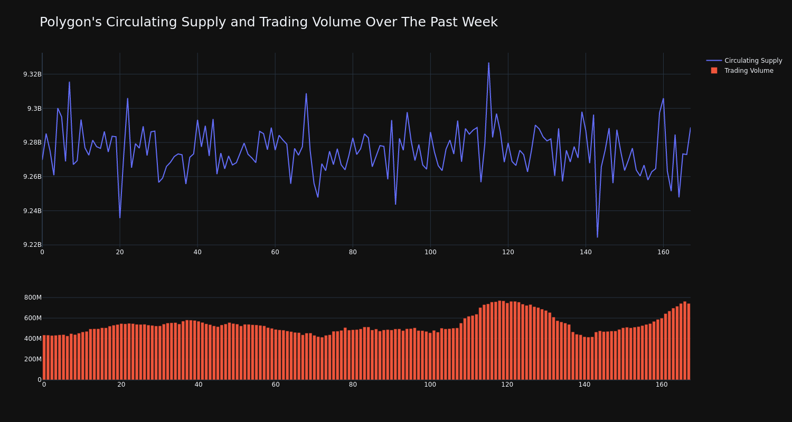The width and height of the screenshot is (792, 422).
Task: Click the 100 tick on volume chart x-axis
Action: coord(430,385)
